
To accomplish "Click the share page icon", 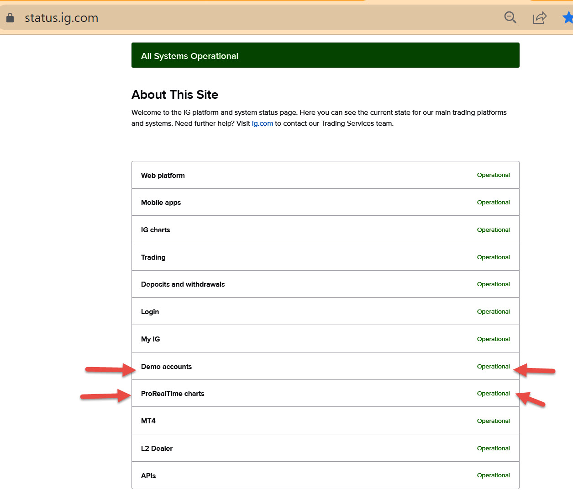I will [x=539, y=18].
